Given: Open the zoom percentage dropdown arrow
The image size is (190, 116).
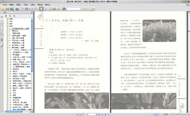Looking at the screenshot, I should [171, 114].
